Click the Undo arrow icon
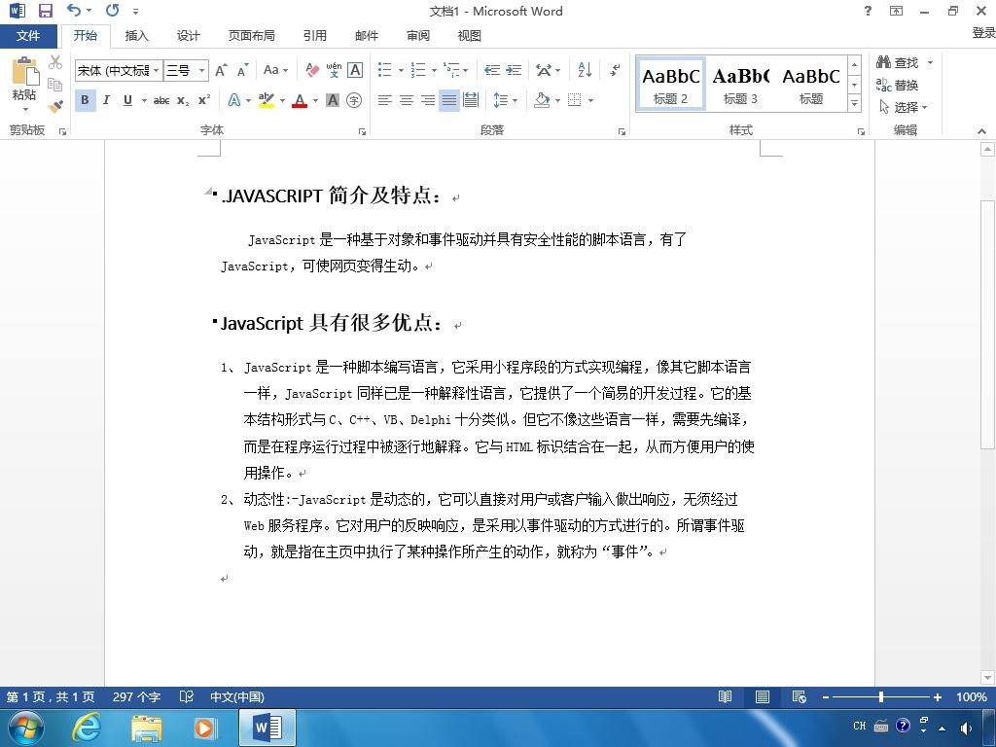 click(x=74, y=10)
